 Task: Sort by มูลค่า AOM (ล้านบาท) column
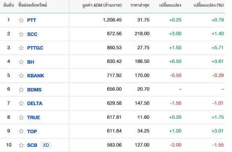(102, 5)
